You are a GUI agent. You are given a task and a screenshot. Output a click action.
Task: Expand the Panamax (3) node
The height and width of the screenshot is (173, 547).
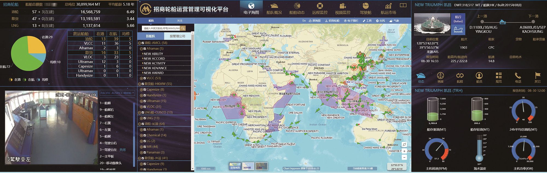click(141, 153)
